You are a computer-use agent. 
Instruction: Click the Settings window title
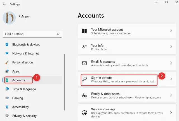15,4
